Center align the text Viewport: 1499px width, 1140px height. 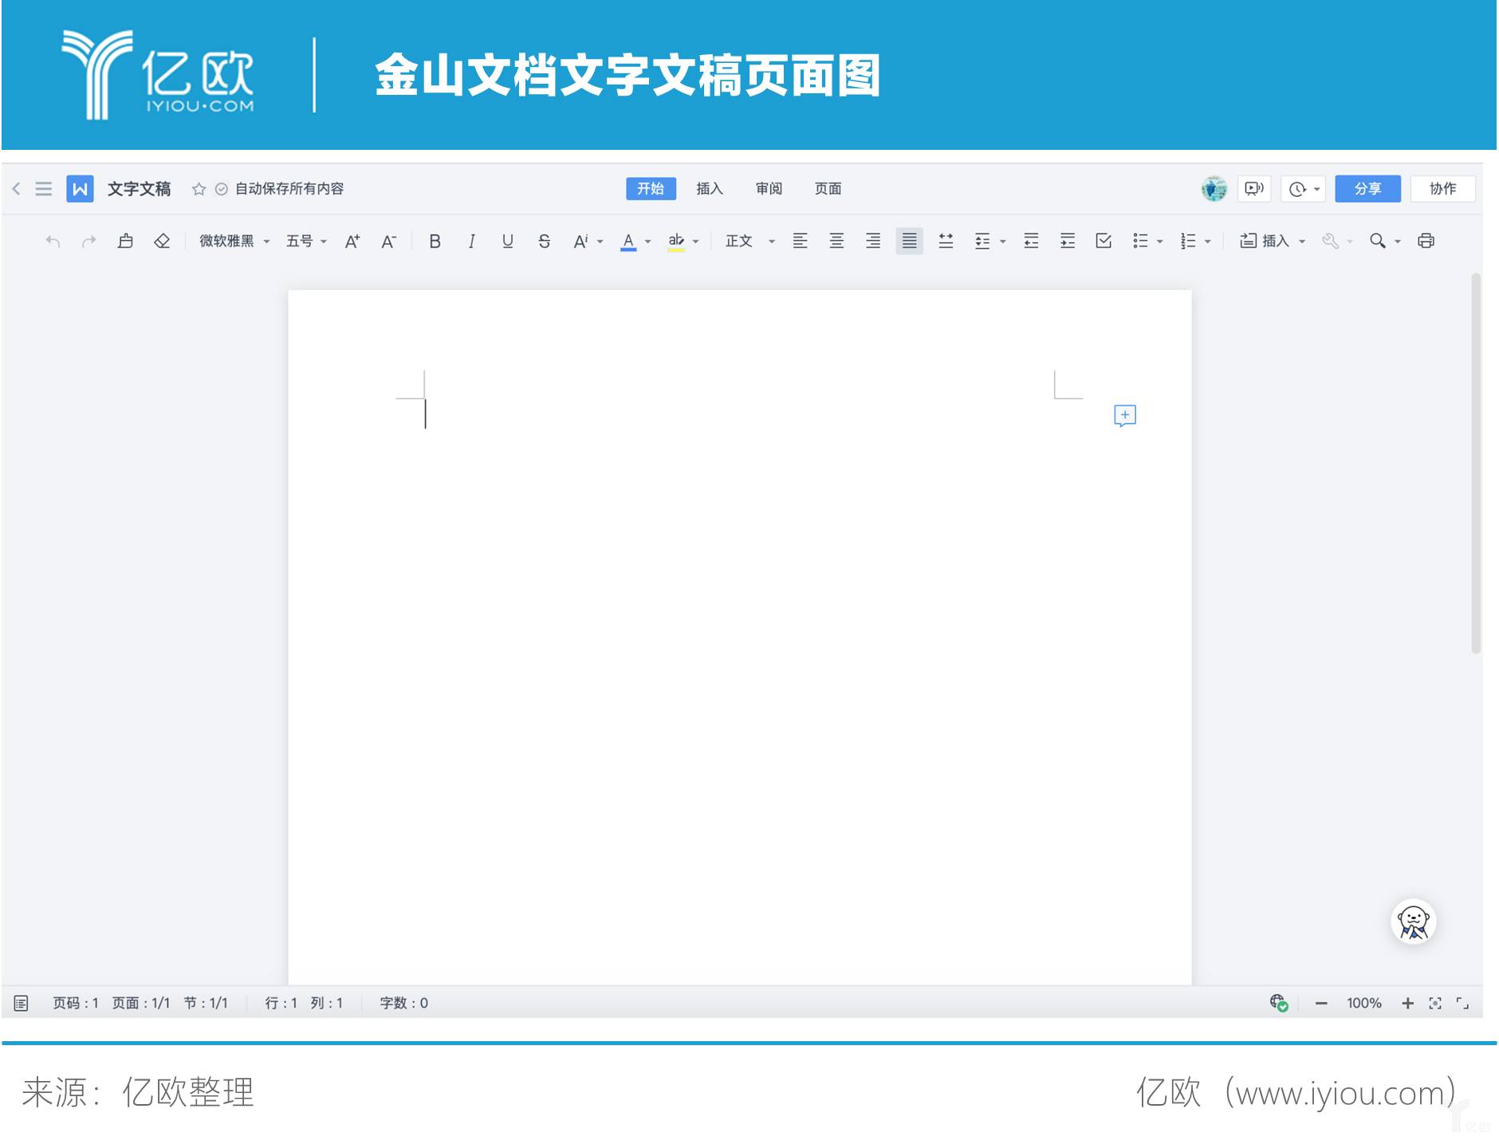[836, 241]
